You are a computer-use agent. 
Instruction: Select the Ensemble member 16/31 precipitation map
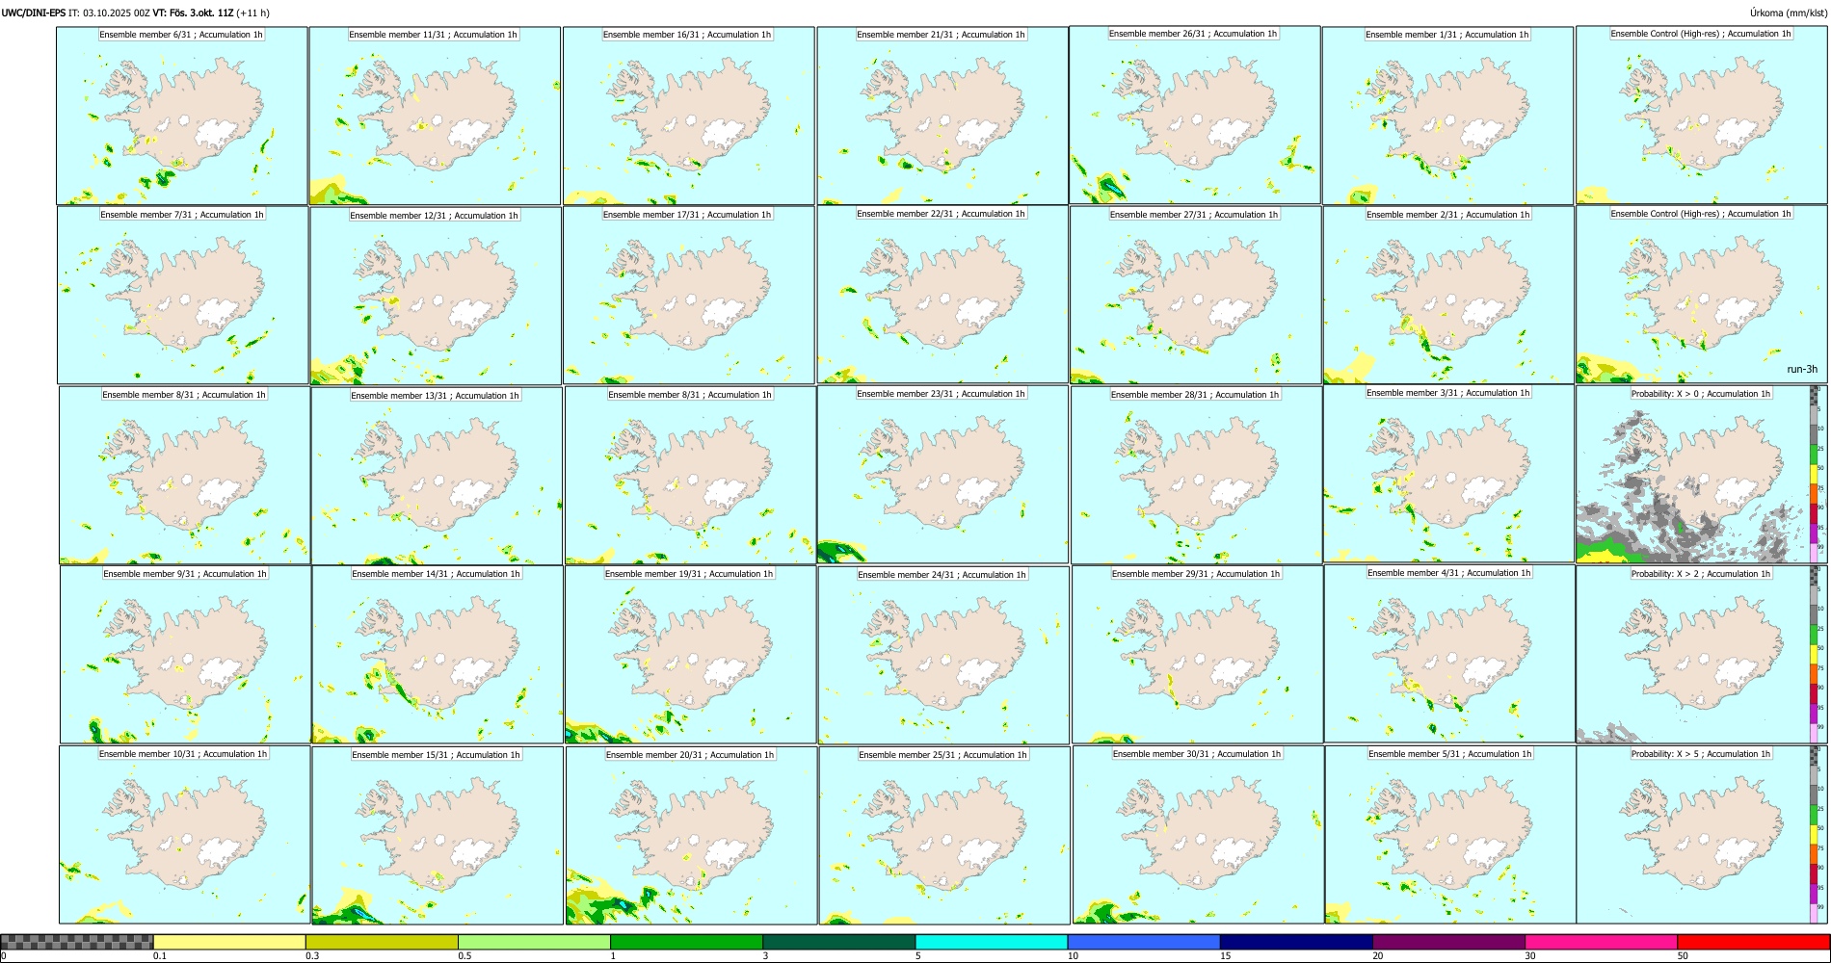689,116
